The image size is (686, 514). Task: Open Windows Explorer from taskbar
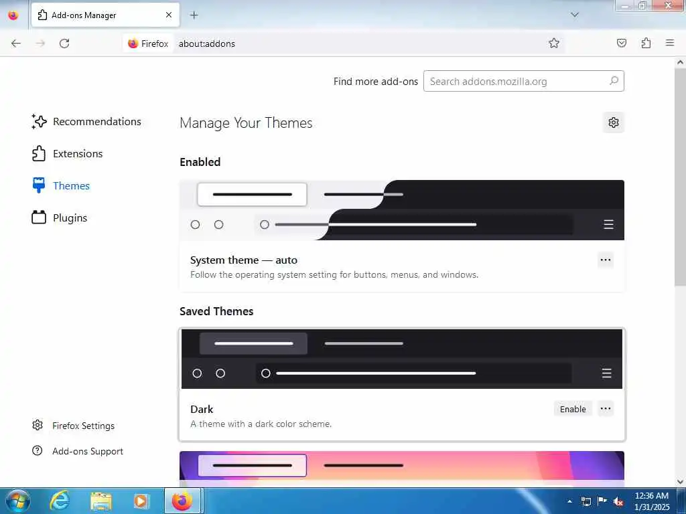point(101,501)
